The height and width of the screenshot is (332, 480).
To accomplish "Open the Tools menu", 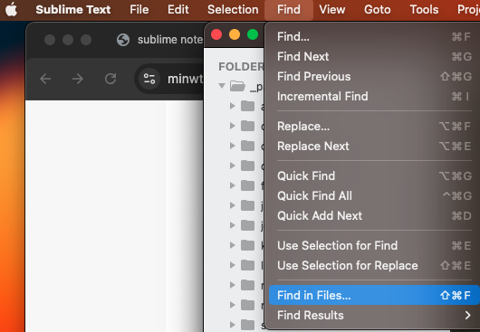I will tap(424, 9).
